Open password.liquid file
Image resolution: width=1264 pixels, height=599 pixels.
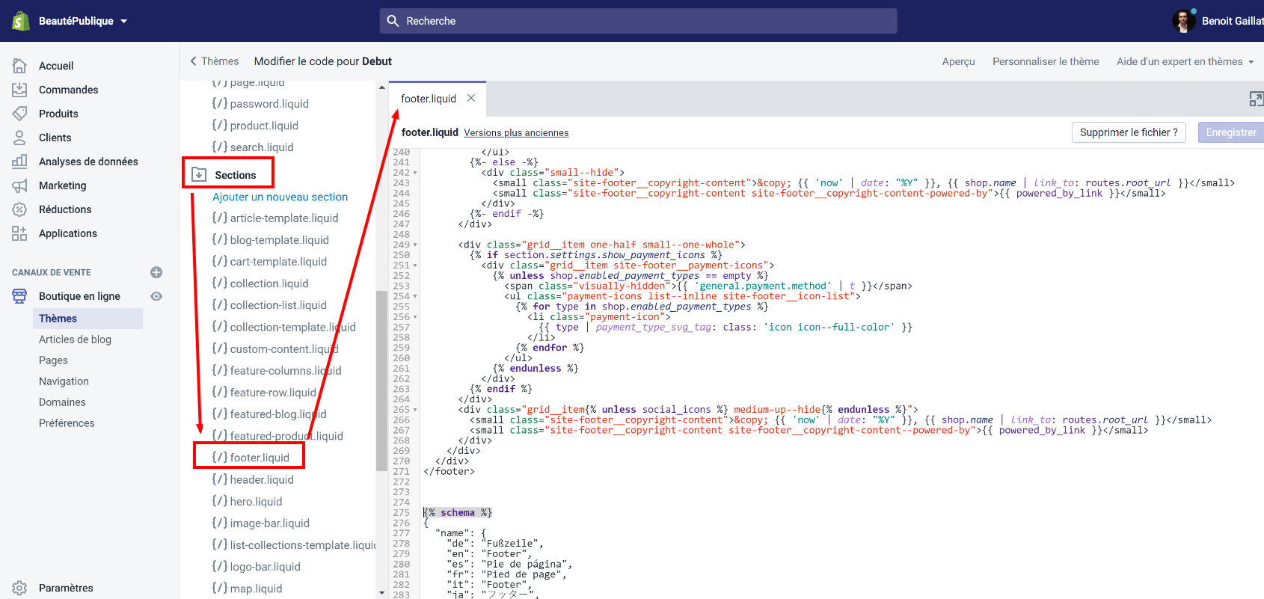[x=260, y=104]
